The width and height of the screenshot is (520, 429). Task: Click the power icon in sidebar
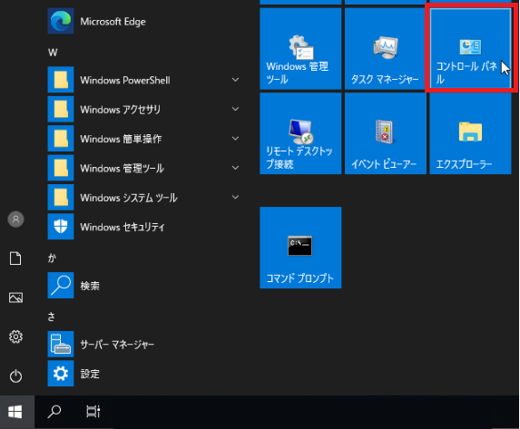pyautogui.click(x=15, y=376)
